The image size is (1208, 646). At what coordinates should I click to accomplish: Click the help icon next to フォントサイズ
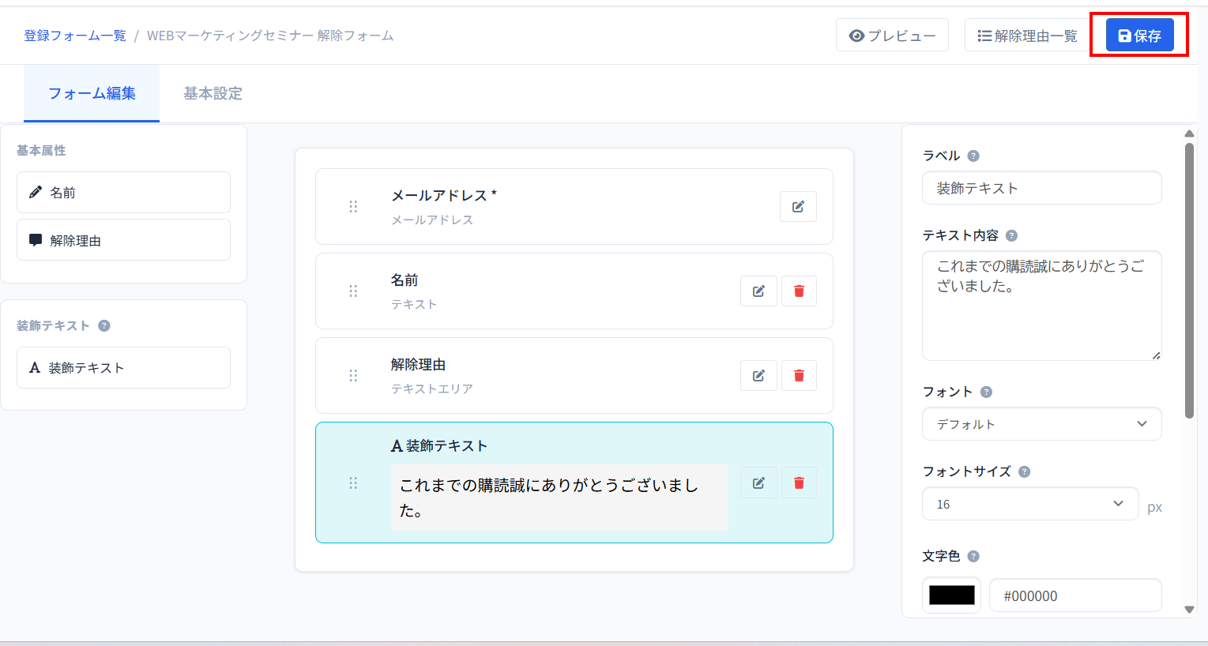1024,471
